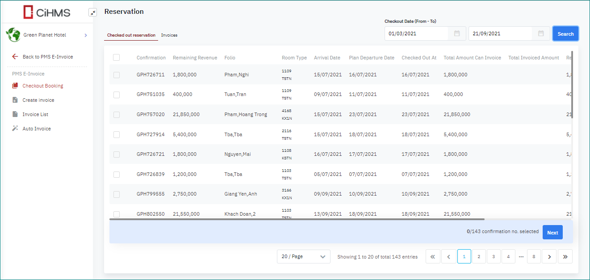
Task: Open calendar for checkout start date
Action: (x=457, y=33)
